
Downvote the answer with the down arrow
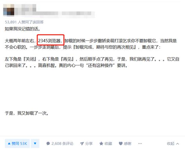tap(35, 144)
